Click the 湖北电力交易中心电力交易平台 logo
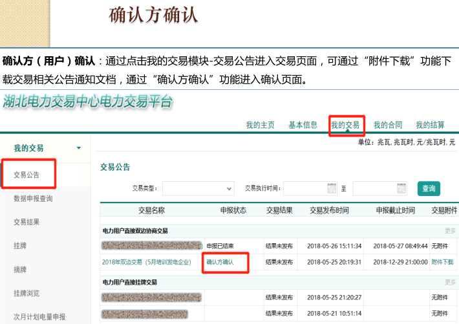 88,101
